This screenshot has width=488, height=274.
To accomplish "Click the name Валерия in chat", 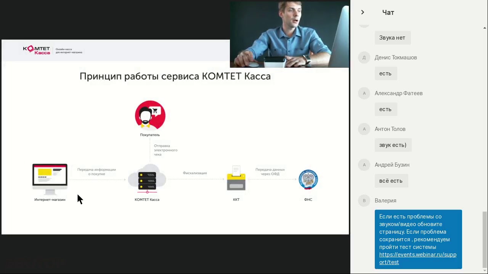I will click(x=385, y=201).
